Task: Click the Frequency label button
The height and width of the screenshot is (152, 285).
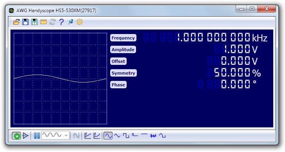Action: click(123, 38)
